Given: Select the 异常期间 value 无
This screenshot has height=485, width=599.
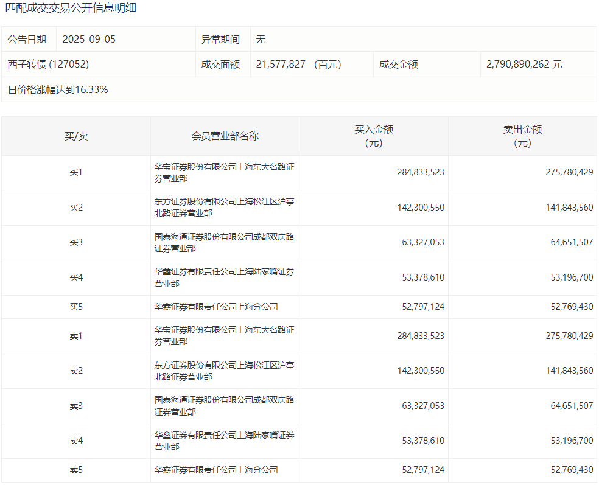Looking at the screenshot, I should click(261, 40).
